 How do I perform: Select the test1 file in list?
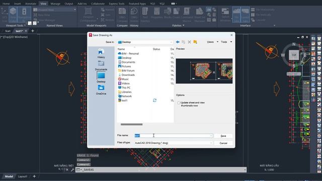coord(123,101)
